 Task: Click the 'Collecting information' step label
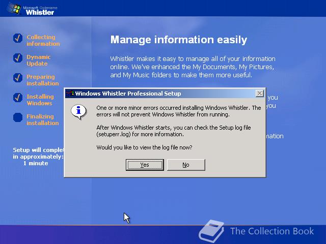pos(43,41)
